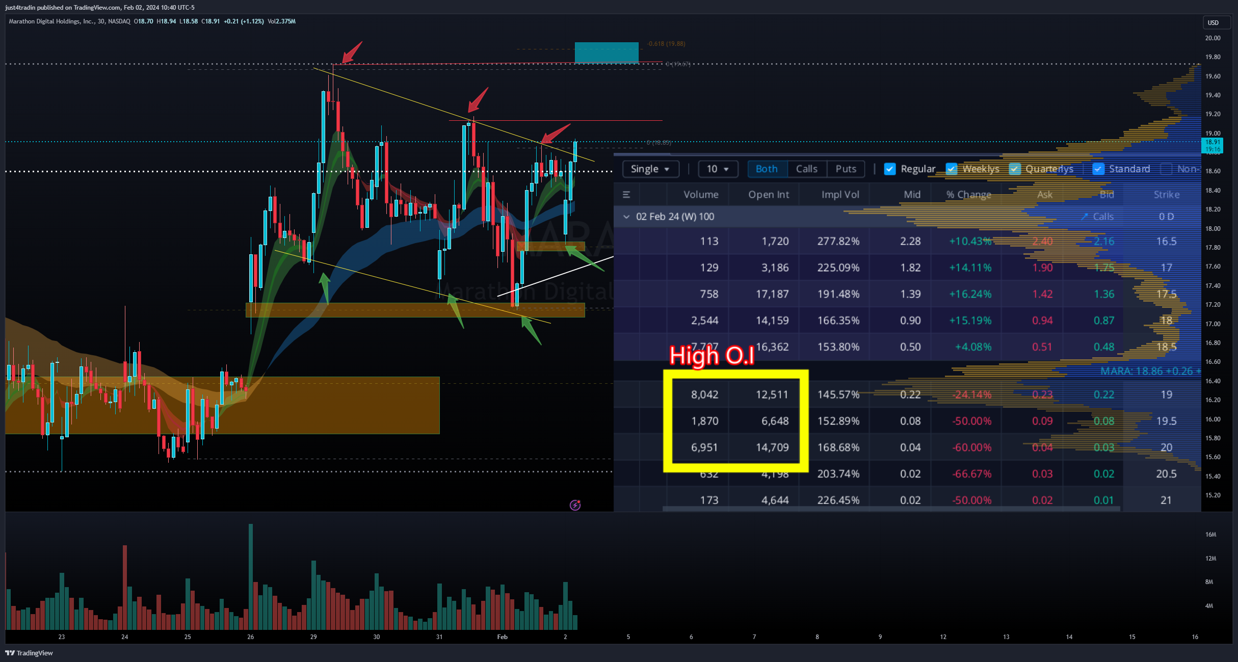Open the Single spread type dropdown

(x=651, y=169)
